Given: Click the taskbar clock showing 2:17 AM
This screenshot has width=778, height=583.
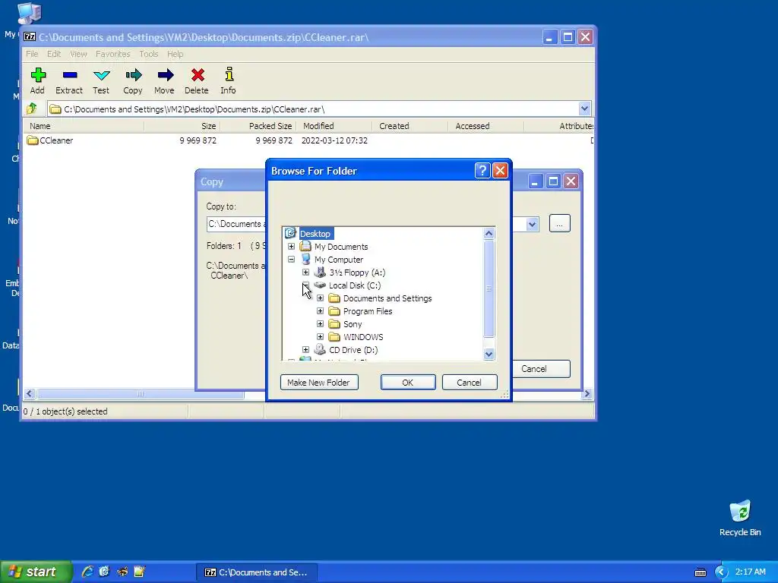Looking at the screenshot, I should click(x=750, y=572).
